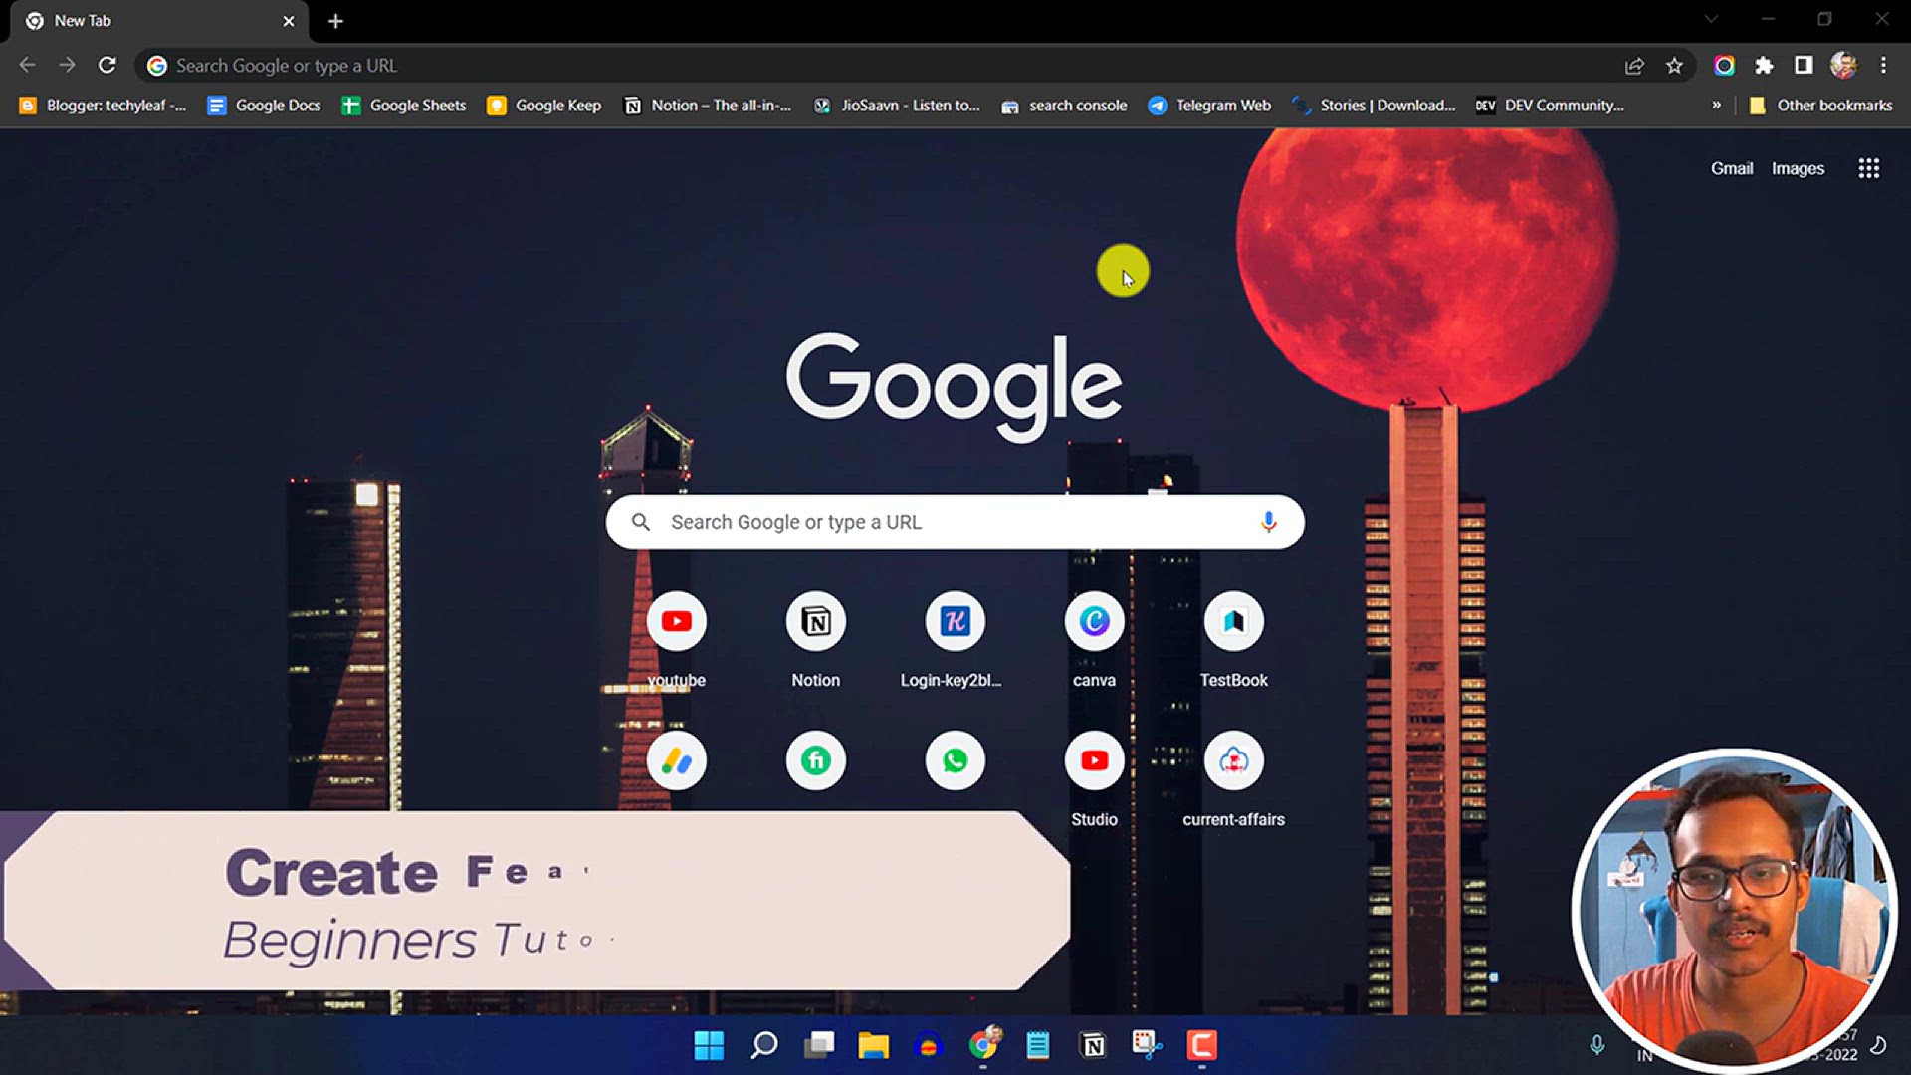1911x1075 pixels.
Task: Toggle the Chrome side panel
Action: click(x=1804, y=66)
